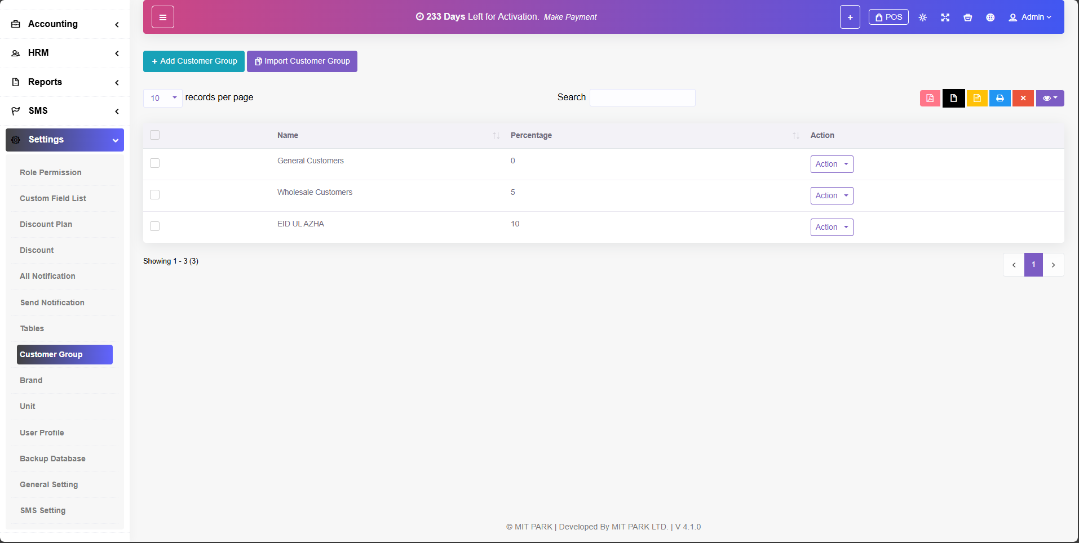Image resolution: width=1079 pixels, height=543 pixels.
Task: Switch theme using the sun icon
Action: point(922,17)
